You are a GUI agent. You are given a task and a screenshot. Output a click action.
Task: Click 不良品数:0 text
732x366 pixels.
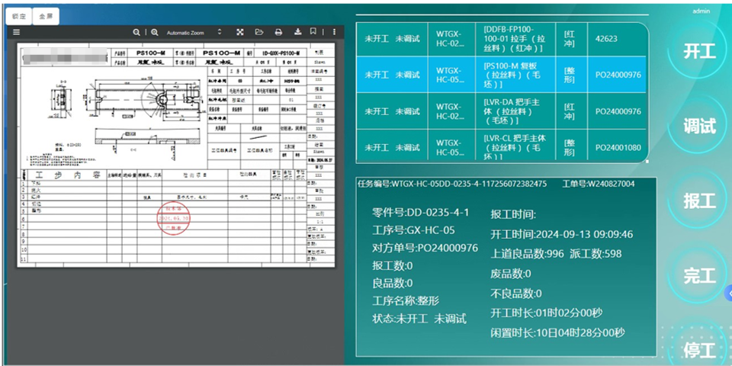tap(516, 293)
